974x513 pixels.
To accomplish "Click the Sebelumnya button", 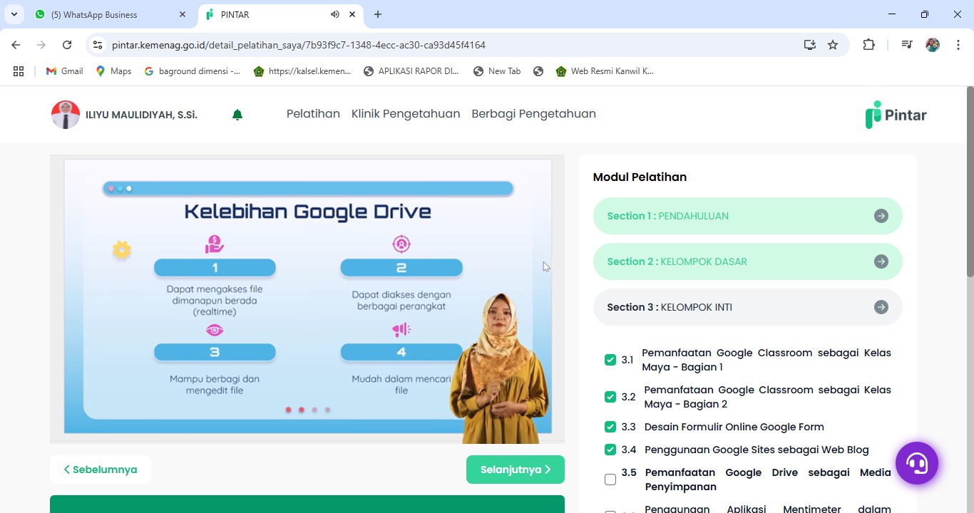I will click(x=101, y=470).
